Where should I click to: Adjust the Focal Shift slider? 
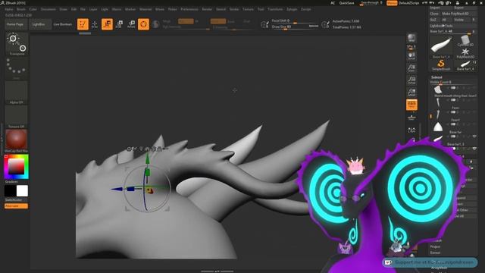point(295,21)
